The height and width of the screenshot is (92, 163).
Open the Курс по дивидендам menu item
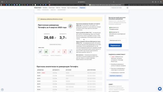pos(72,8)
